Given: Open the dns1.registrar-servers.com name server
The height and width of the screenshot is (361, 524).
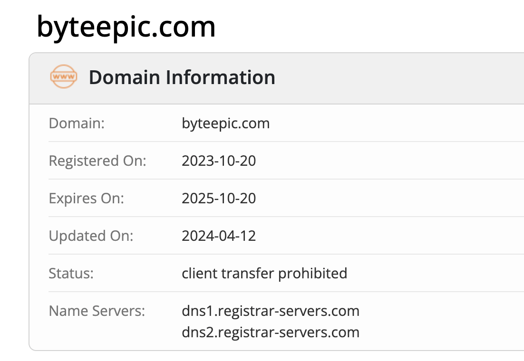Looking at the screenshot, I should (270, 311).
